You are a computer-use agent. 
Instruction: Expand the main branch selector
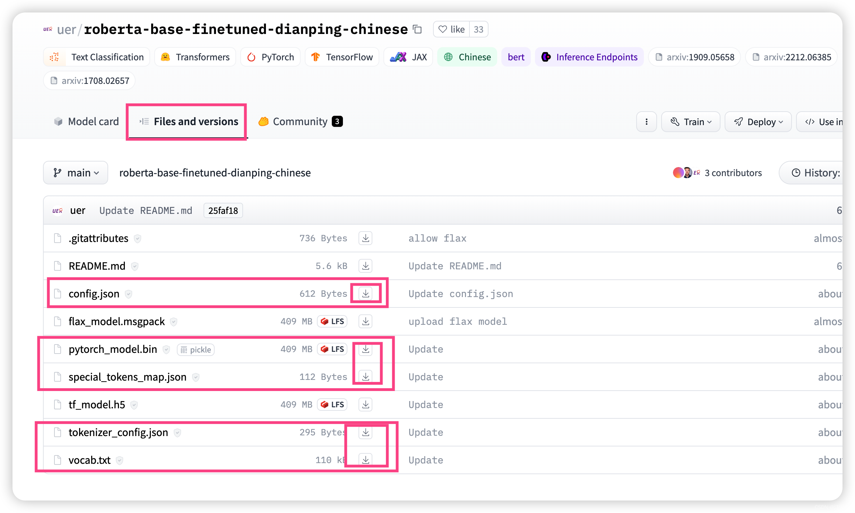pyautogui.click(x=74, y=173)
